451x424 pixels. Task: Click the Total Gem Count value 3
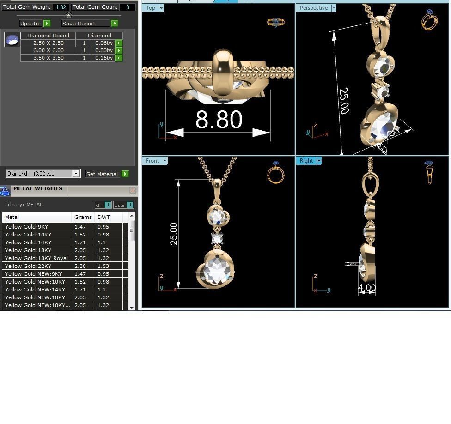click(128, 7)
